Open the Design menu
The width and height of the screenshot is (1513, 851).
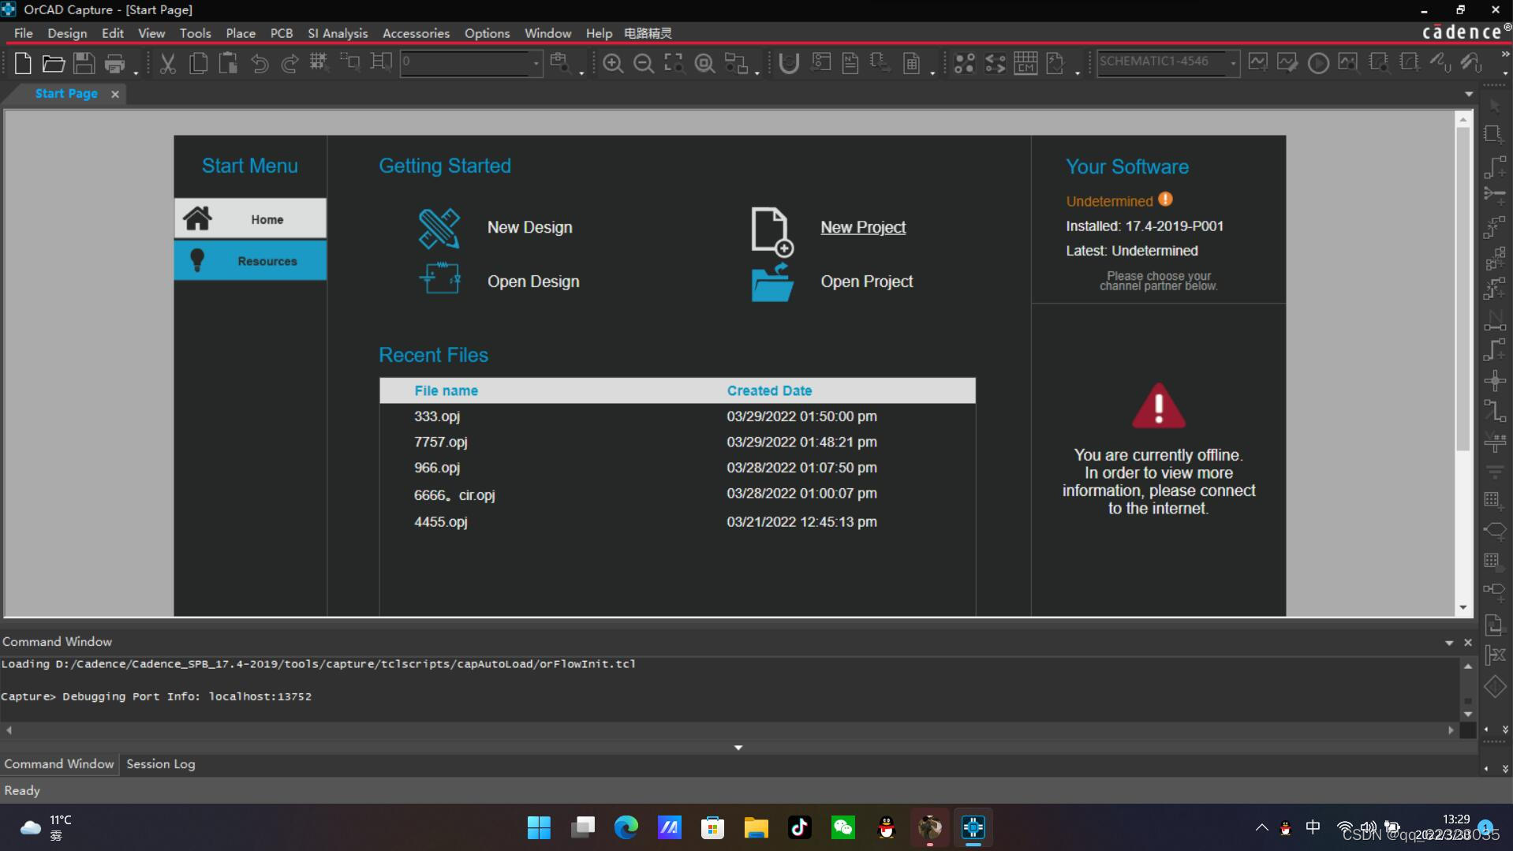(x=67, y=33)
